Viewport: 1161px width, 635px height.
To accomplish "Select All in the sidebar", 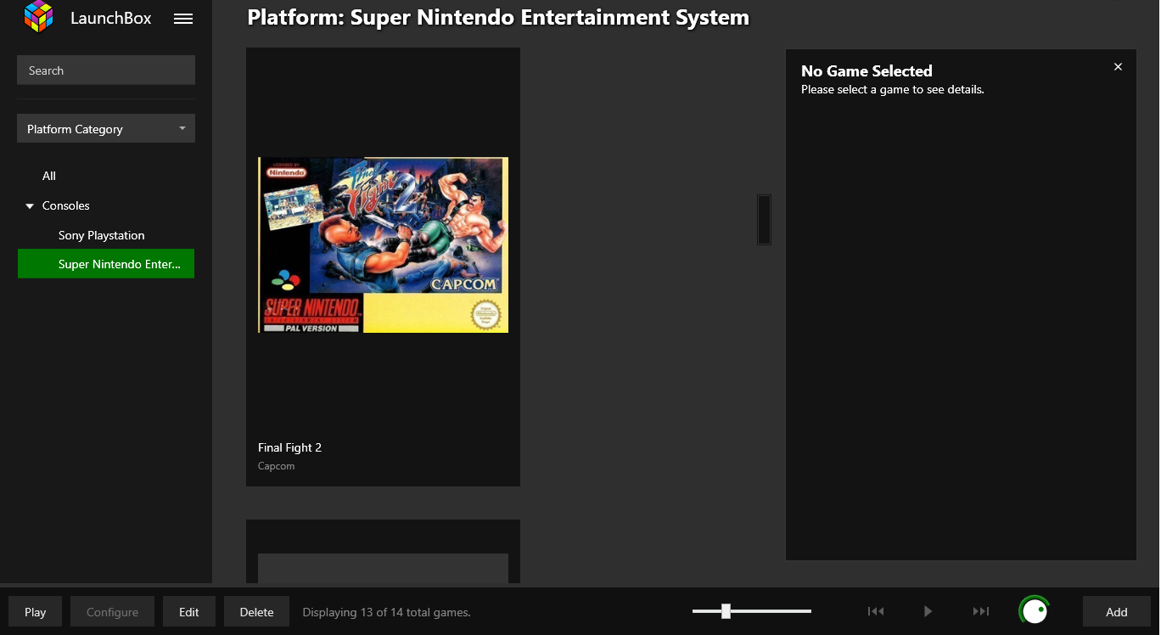I will tap(49, 176).
